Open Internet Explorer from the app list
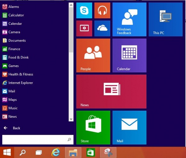 coord(18,83)
